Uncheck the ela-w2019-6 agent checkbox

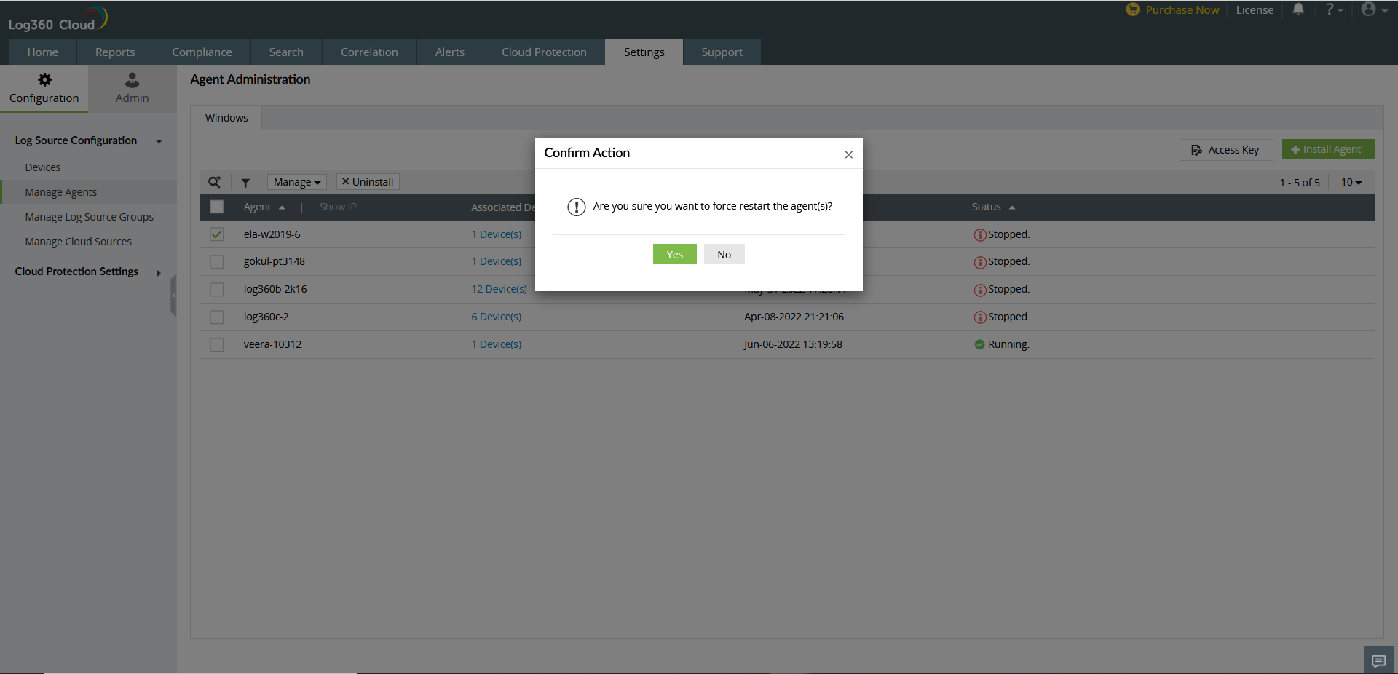(x=217, y=234)
